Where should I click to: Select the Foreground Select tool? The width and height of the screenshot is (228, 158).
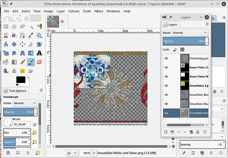14,35
